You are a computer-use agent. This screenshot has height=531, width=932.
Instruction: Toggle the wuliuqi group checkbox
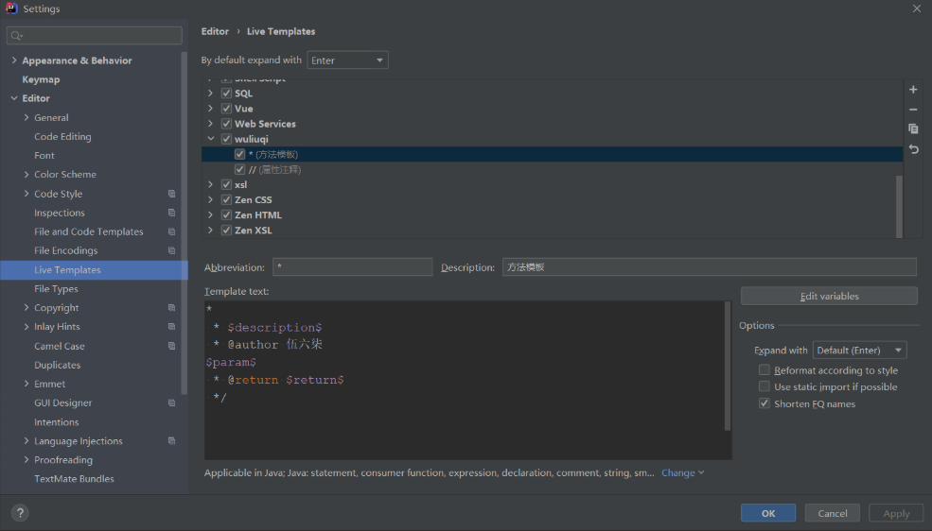pyautogui.click(x=226, y=139)
